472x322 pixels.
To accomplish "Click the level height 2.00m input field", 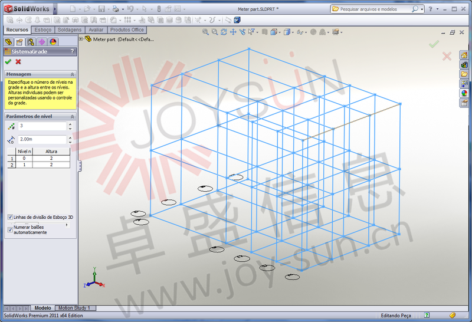I will pos(41,140).
